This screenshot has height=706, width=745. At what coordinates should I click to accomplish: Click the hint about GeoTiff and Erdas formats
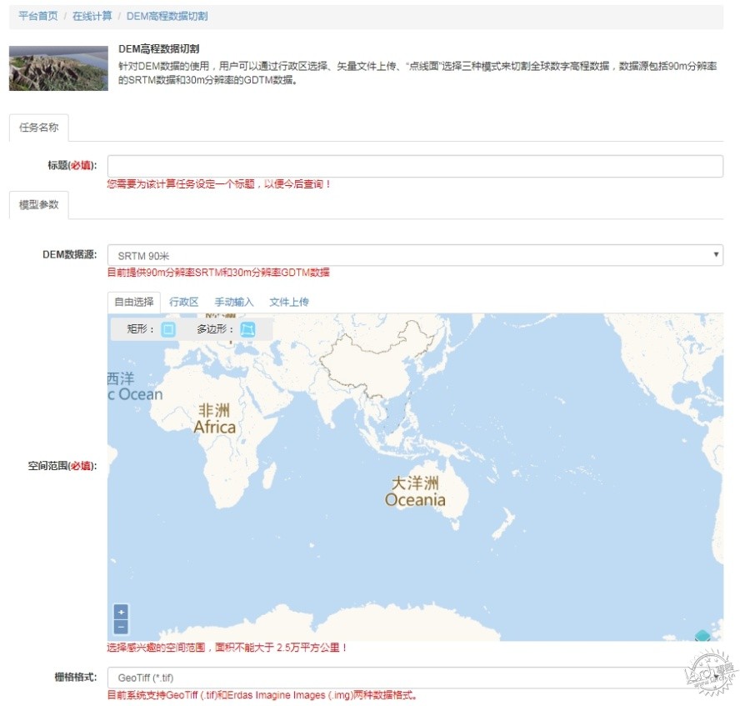tap(262, 695)
